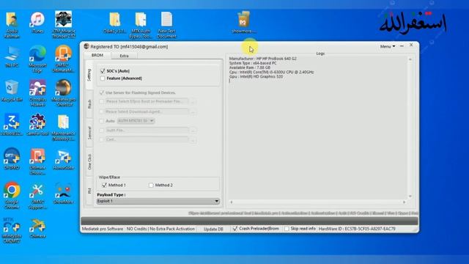Expand the Payload Type dropdown showing Exploit 1
The width and height of the screenshot is (469, 264).
tap(158, 201)
